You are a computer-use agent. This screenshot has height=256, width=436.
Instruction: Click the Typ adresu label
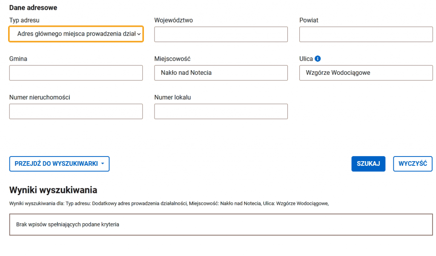[24, 20]
